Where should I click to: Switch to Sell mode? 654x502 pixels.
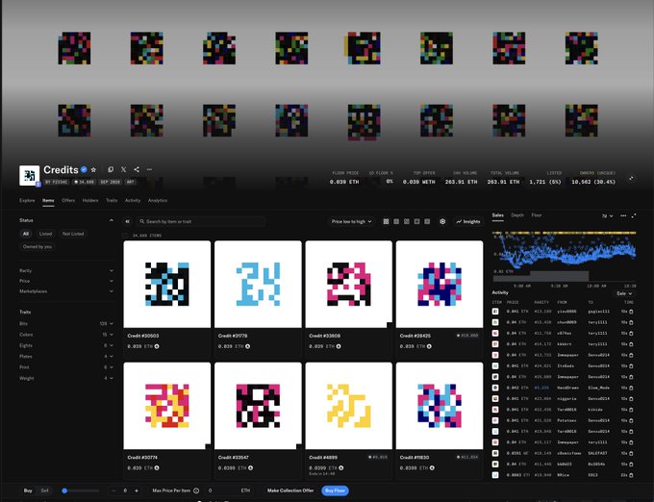[x=44, y=490]
